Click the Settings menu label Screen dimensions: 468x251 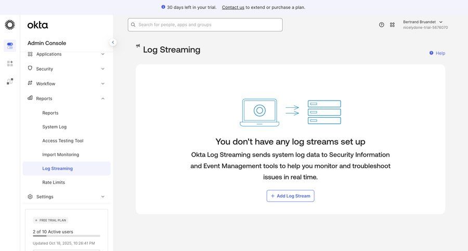(x=45, y=197)
